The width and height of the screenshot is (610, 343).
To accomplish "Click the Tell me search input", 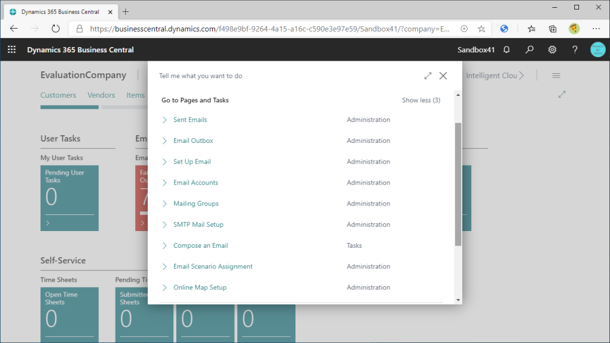I will tap(288, 76).
